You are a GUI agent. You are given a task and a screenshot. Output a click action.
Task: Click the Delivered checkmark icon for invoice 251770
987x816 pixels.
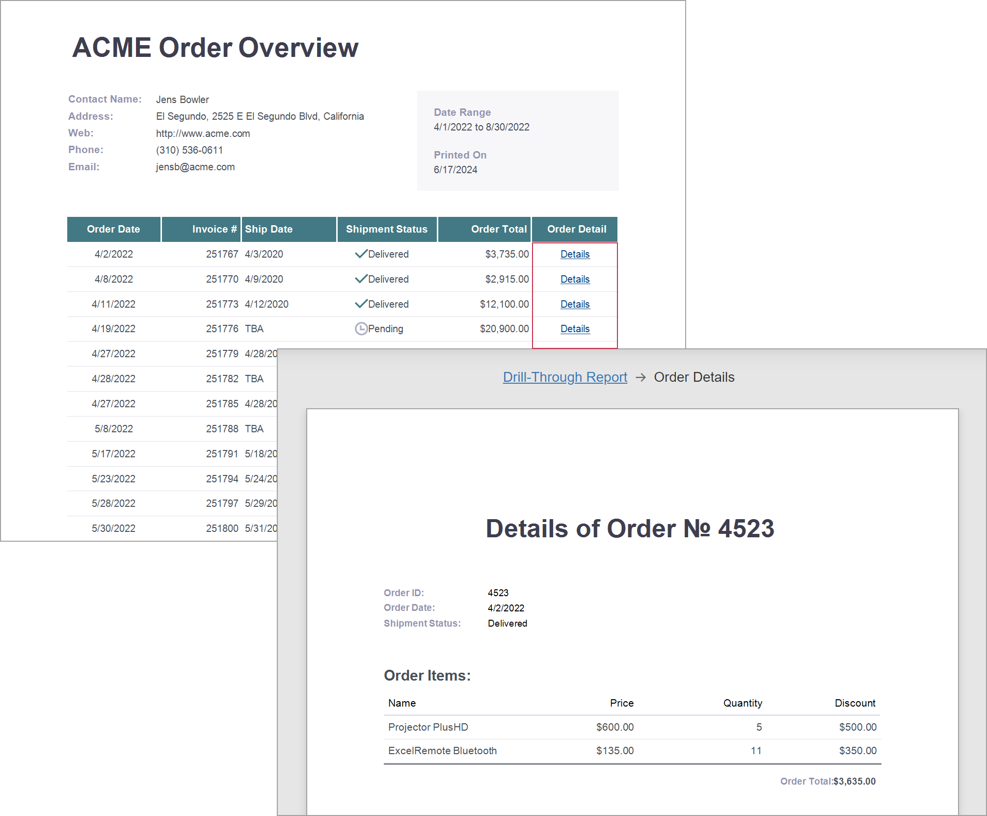361,279
